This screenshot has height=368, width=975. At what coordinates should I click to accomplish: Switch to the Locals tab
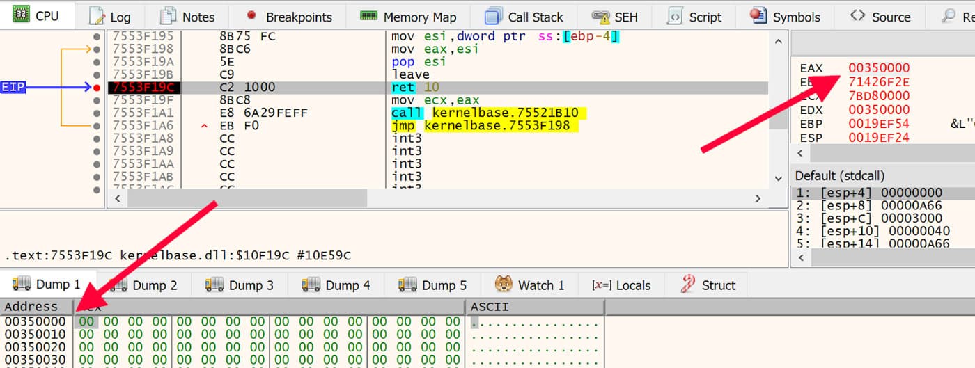621,285
